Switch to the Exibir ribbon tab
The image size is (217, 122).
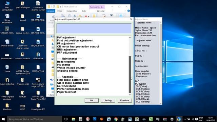coord(84,11)
